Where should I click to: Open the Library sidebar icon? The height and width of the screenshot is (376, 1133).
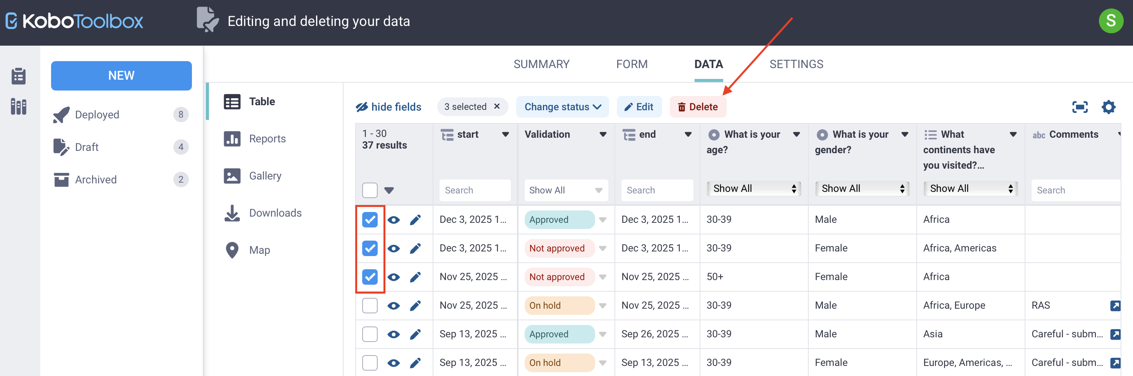[x=19, y=106]
